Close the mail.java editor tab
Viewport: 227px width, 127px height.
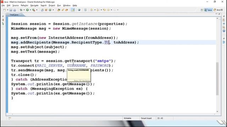21,14
